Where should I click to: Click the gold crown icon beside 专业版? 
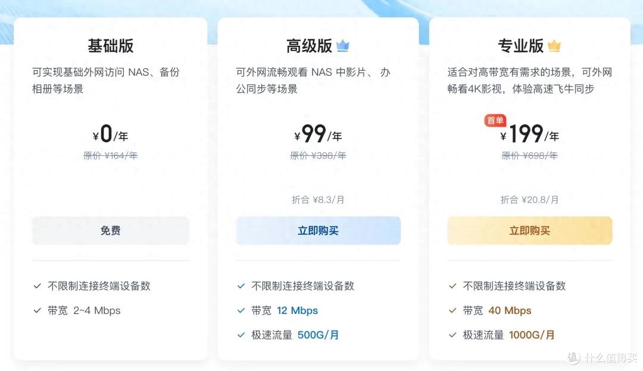point(554,46)
